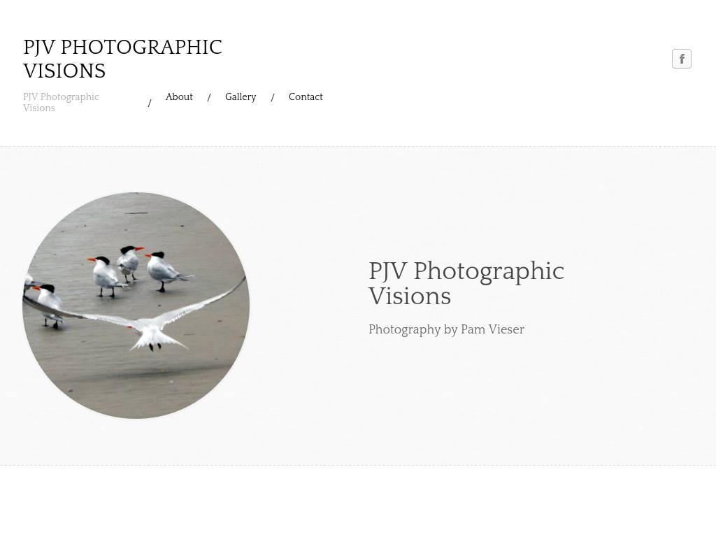716x537 pixels.
Task: Click the middle tern with raised head
Action: 129,263
